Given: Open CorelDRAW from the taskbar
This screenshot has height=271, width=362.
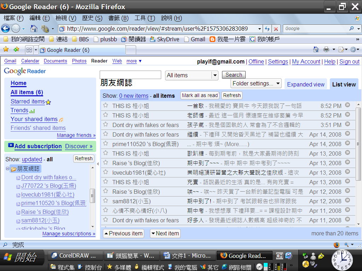Looking at the screenshot, I should [x=75, y=255].
